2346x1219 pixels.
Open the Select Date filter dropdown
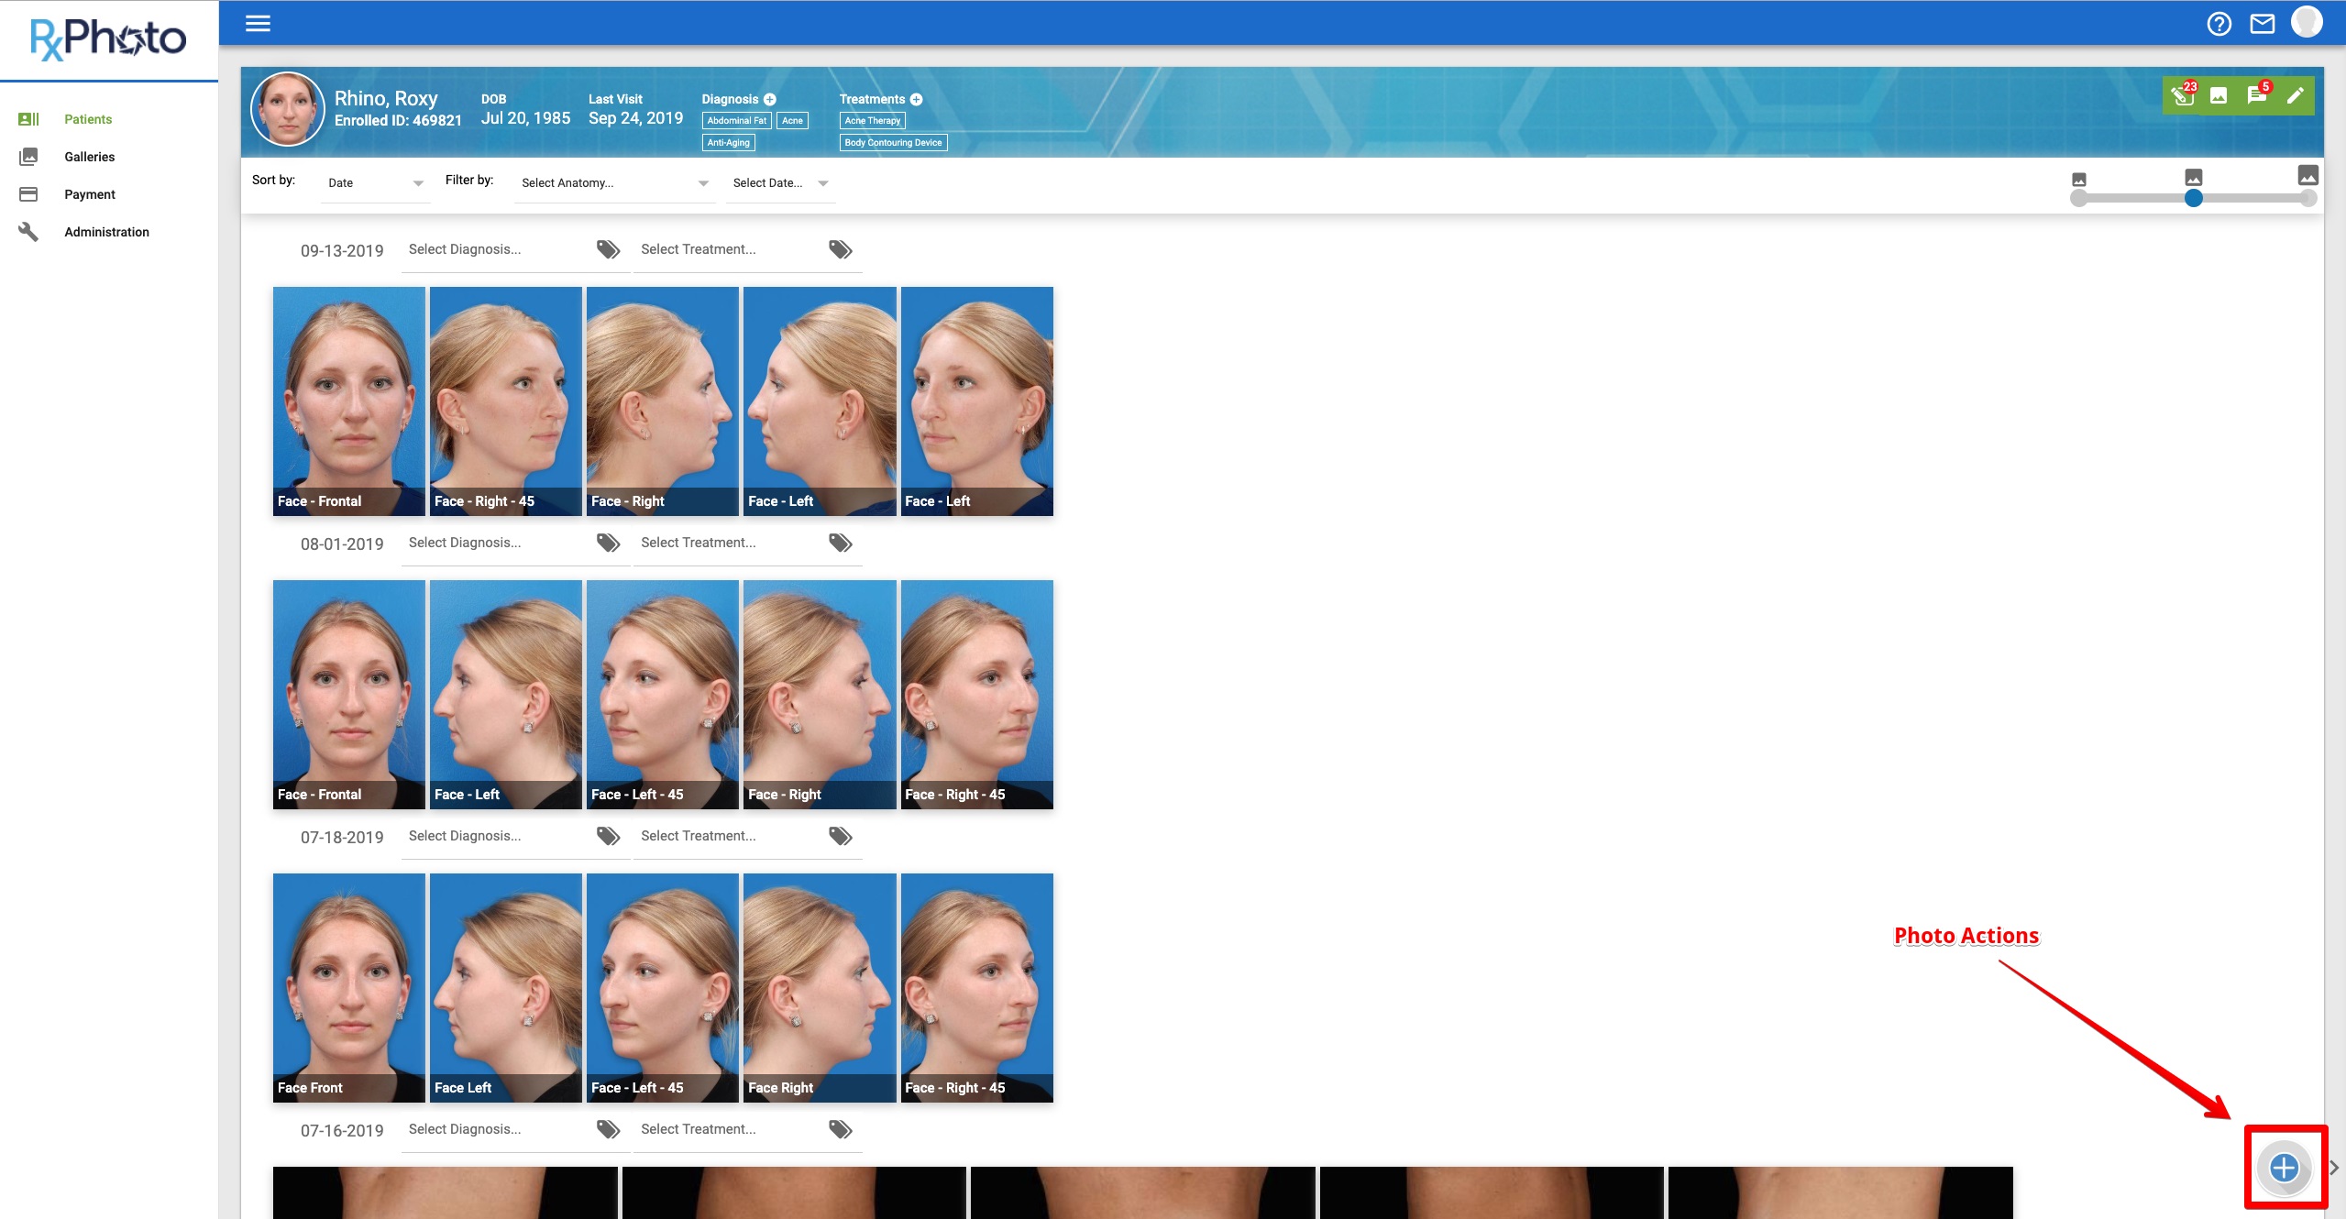[x=777, y=182]
